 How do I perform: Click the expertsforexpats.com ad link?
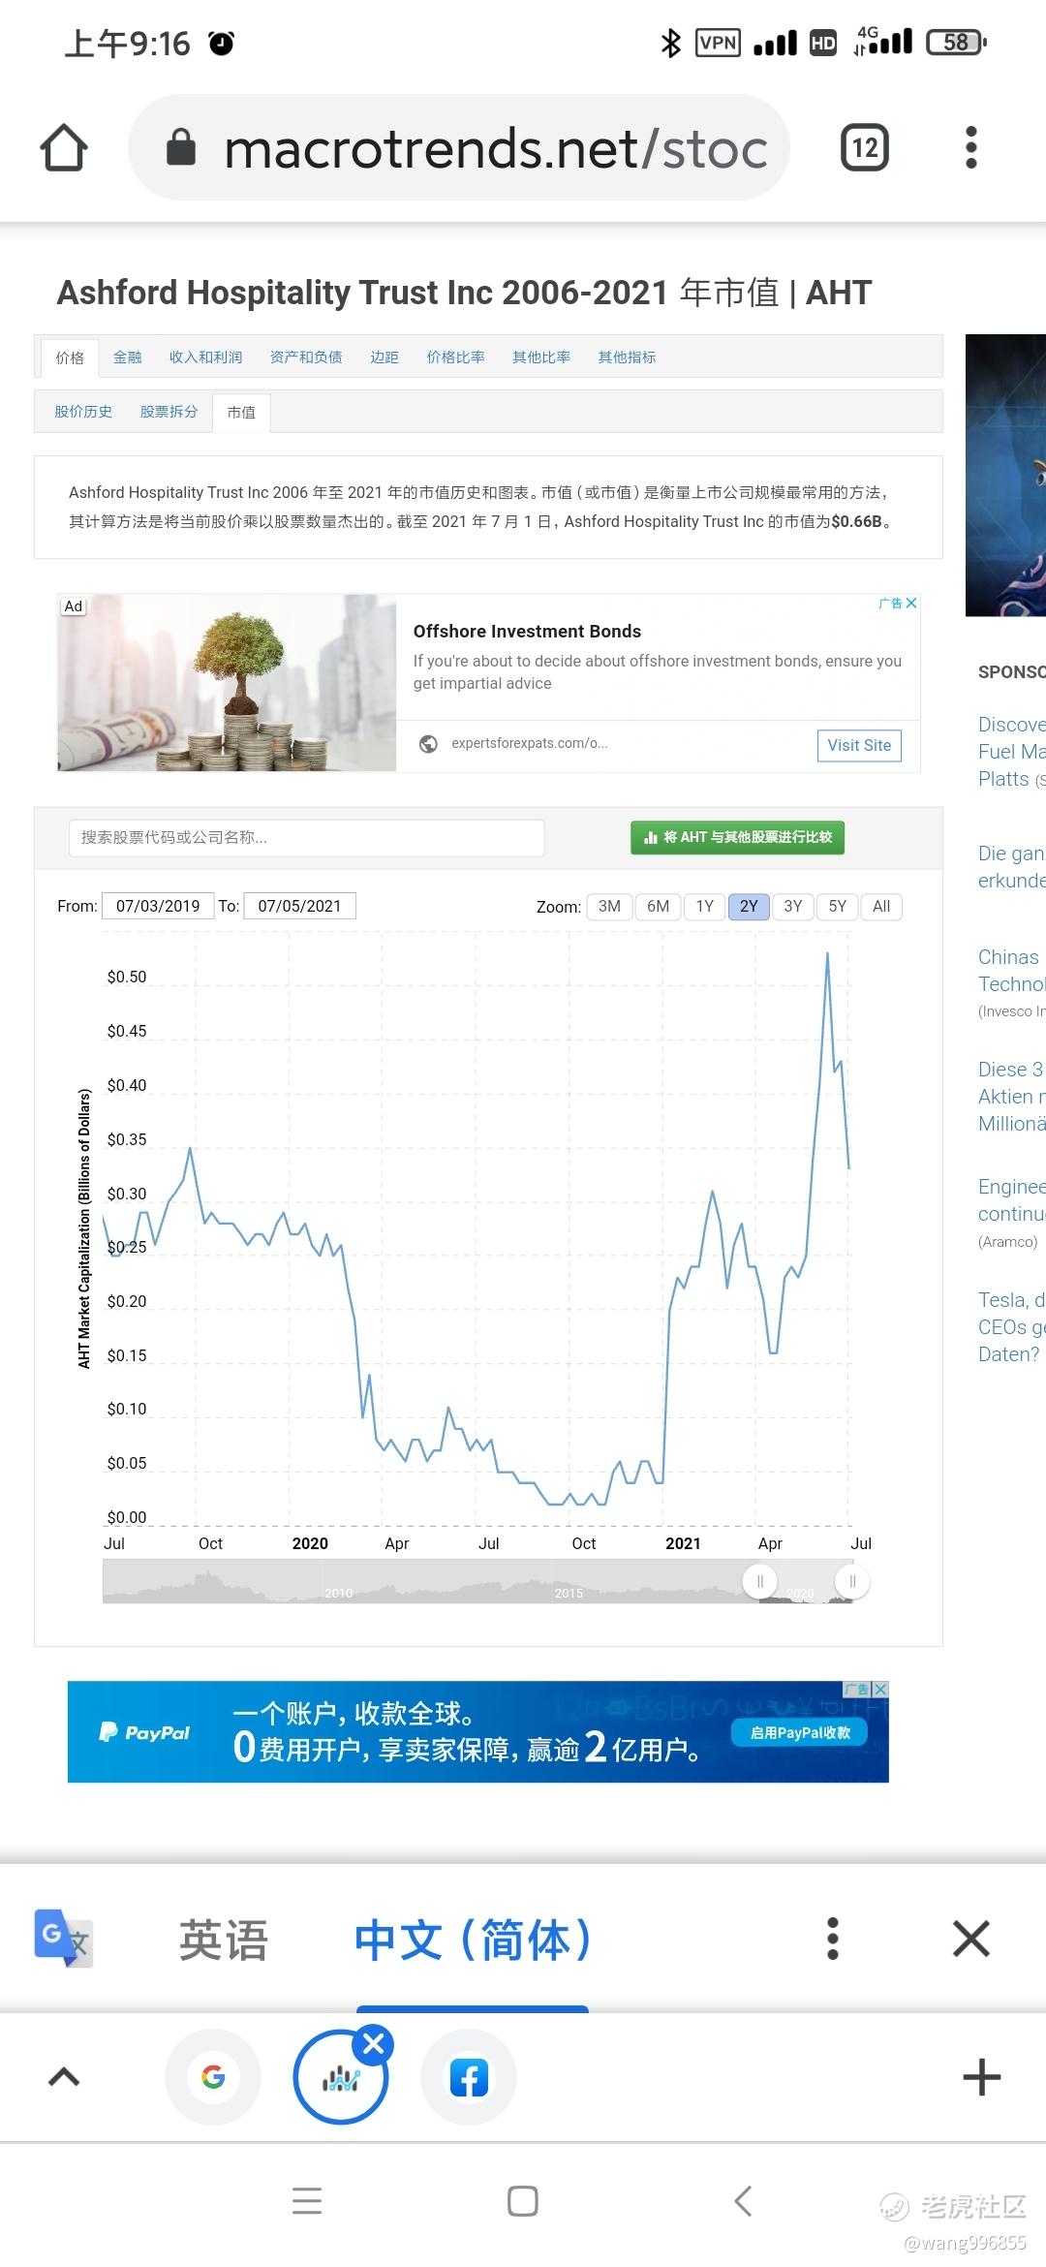pos(529,744)
